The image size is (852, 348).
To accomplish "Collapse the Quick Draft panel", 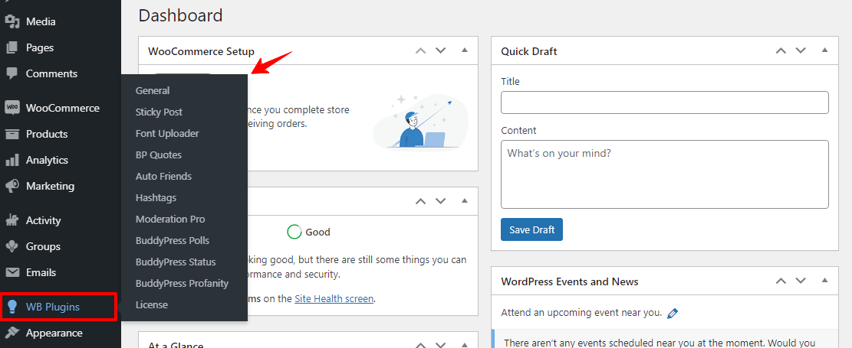I will click(825, 50).
